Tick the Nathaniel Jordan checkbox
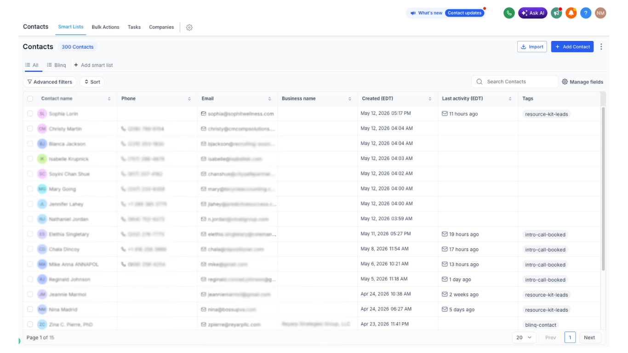Screen dimensions: 628x353 [30, 219]
